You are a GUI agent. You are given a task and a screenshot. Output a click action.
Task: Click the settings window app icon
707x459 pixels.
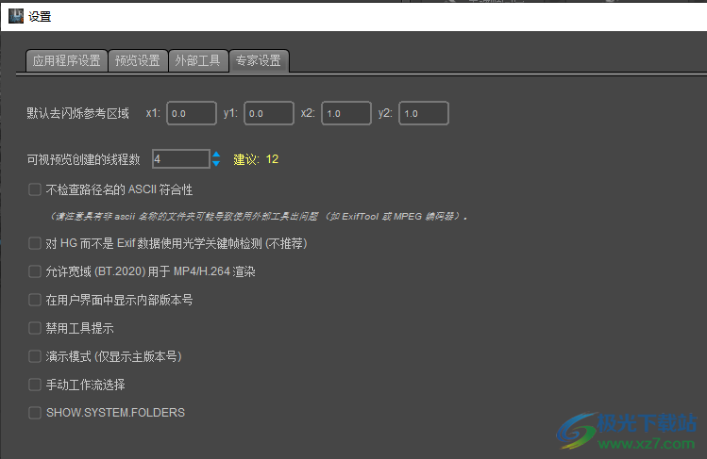pos(16,16)
